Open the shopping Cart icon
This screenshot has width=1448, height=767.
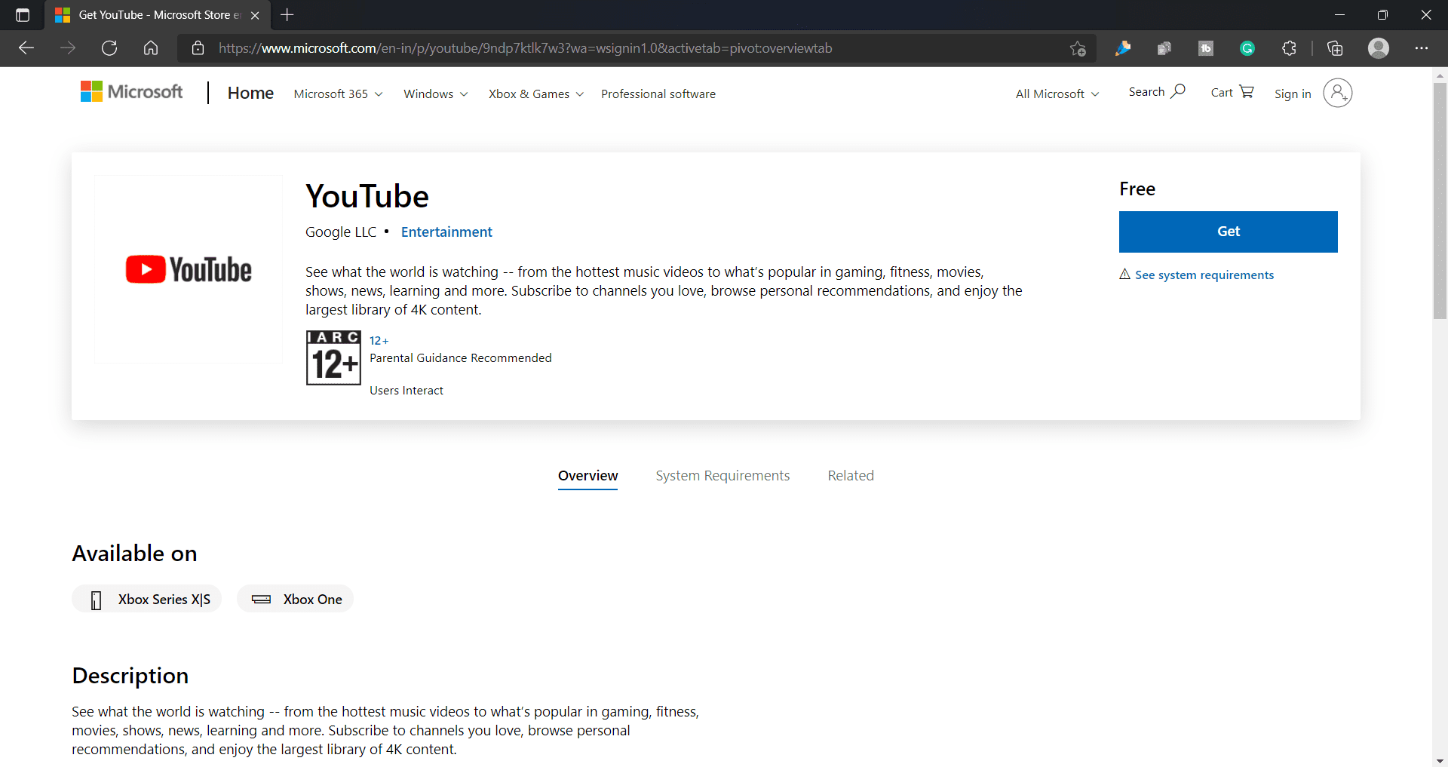tap(1247, 91)
